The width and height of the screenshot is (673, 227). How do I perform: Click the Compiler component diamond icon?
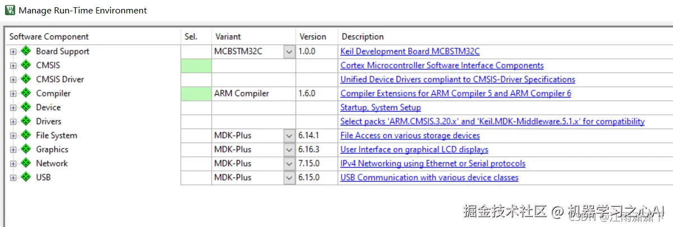coord(25,93)
